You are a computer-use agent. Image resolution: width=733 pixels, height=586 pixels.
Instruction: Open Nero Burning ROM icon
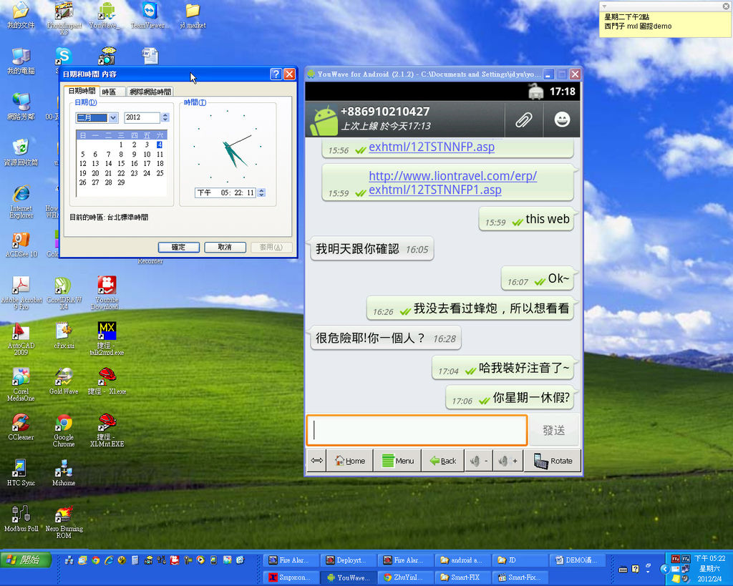(64, 522)
